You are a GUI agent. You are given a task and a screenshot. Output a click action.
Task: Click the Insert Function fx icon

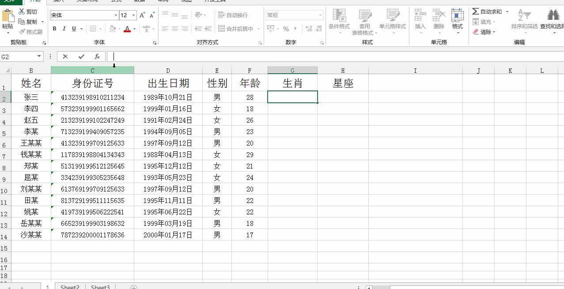click(x=97, y=56)
